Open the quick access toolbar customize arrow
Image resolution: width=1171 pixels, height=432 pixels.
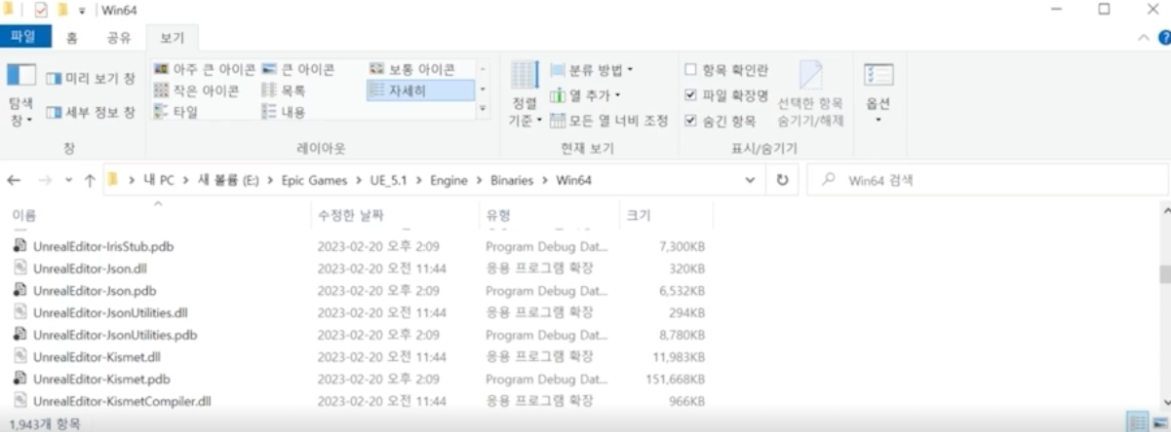[x=82, y=11]
